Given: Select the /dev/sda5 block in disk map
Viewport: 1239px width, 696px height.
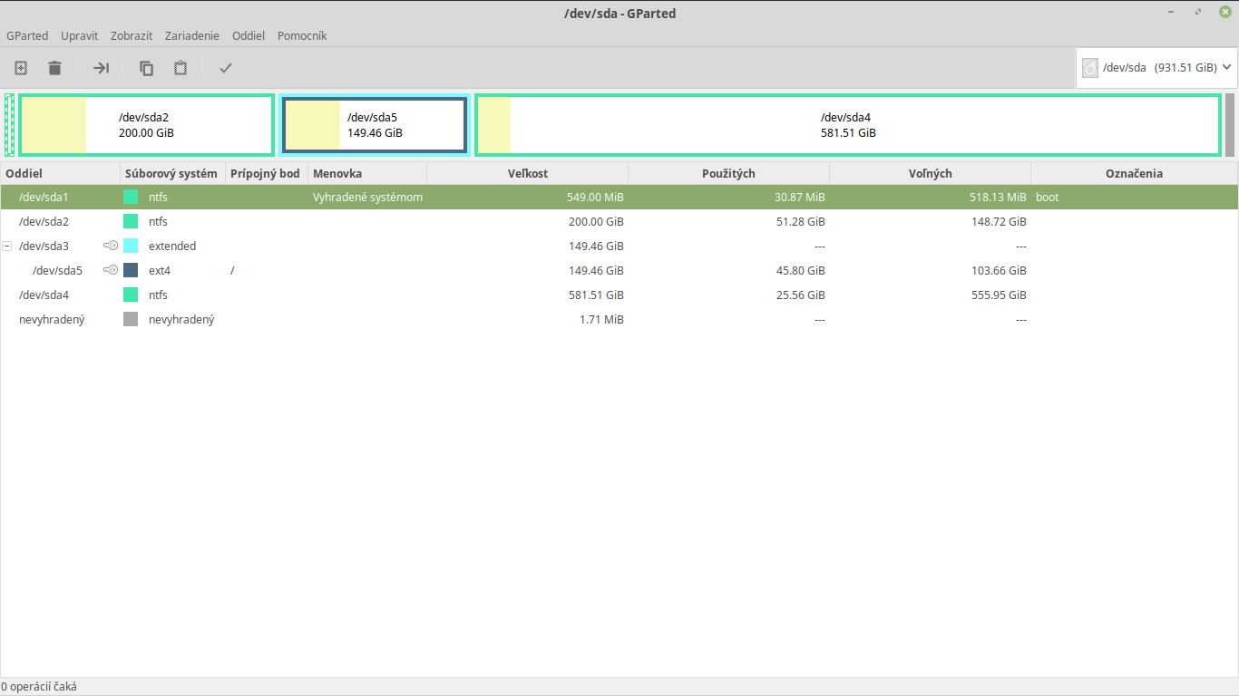Looking at the screenshot, I should [375, 125].
